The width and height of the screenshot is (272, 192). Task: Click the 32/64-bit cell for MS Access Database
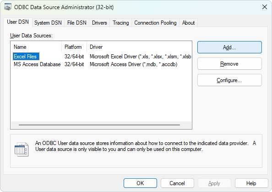pyautogui.click(x=74, y=64)
